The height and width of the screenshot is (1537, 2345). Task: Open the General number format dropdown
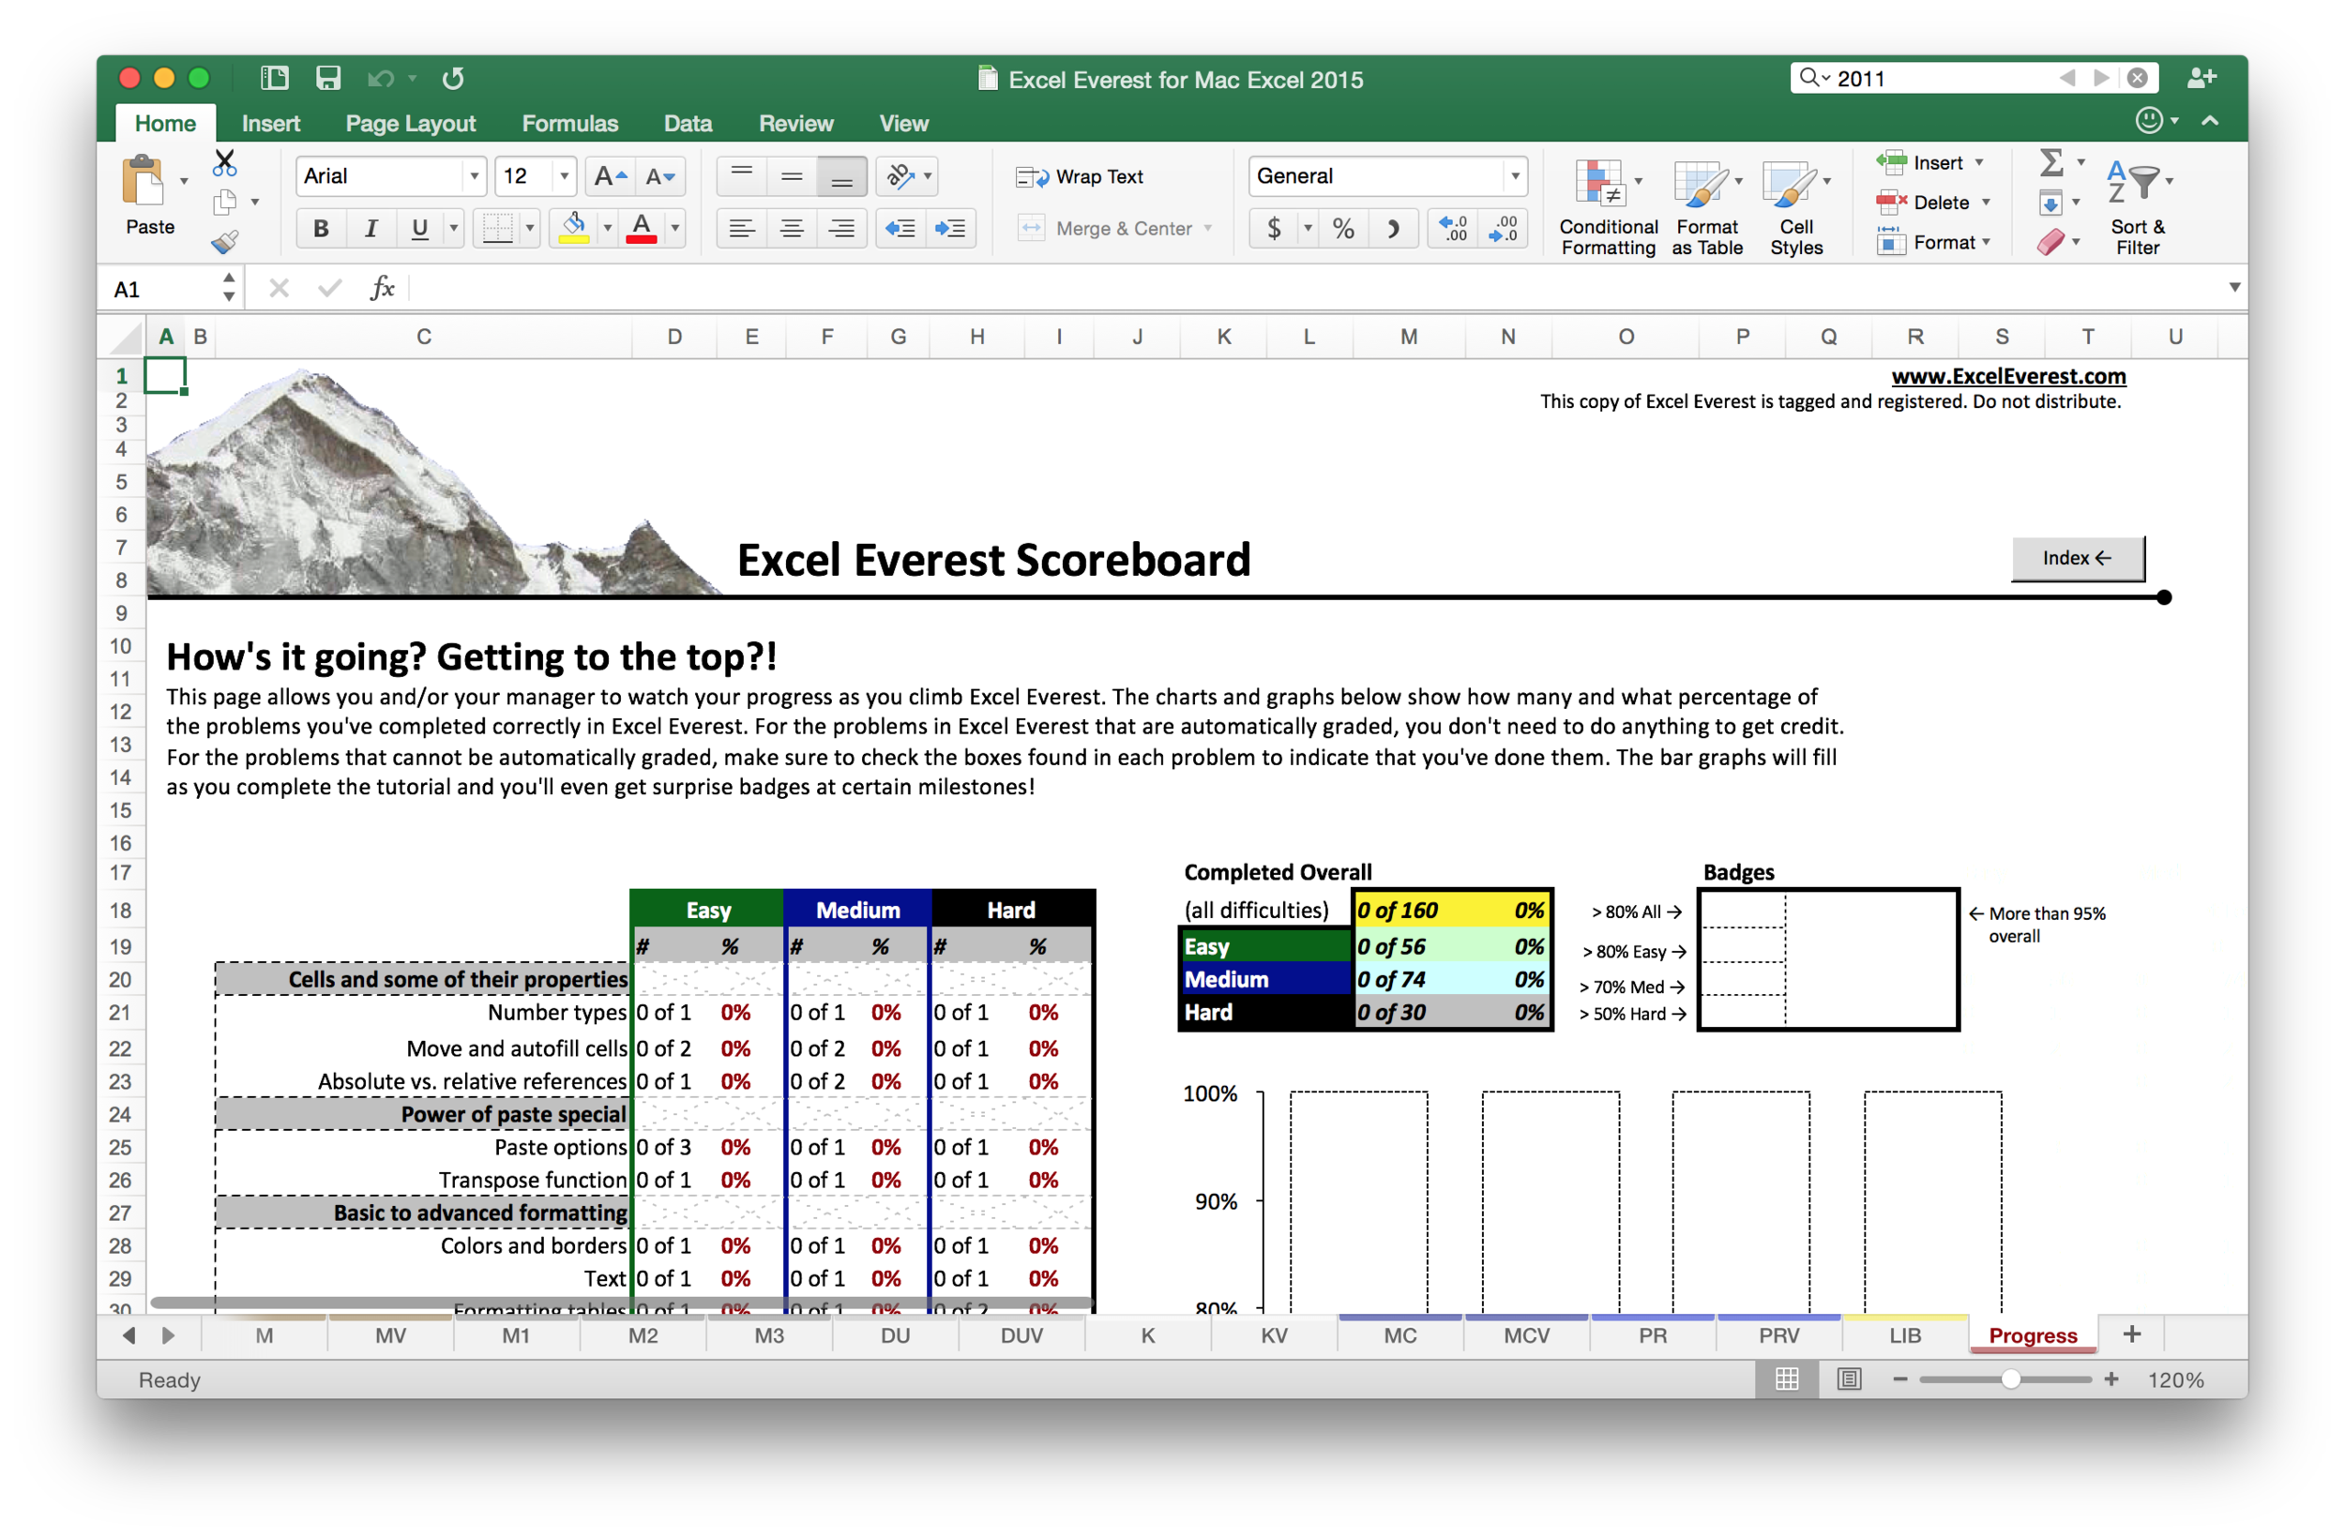(1516, 176)
